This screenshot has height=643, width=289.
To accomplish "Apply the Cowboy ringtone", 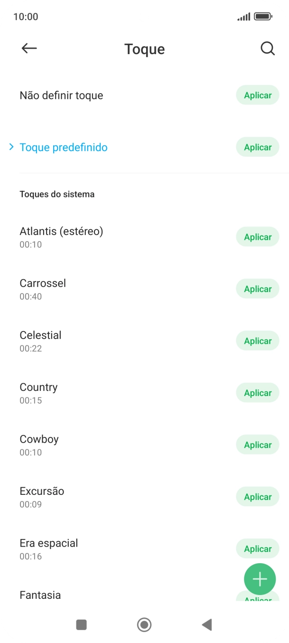I will (x=257, y=444).
